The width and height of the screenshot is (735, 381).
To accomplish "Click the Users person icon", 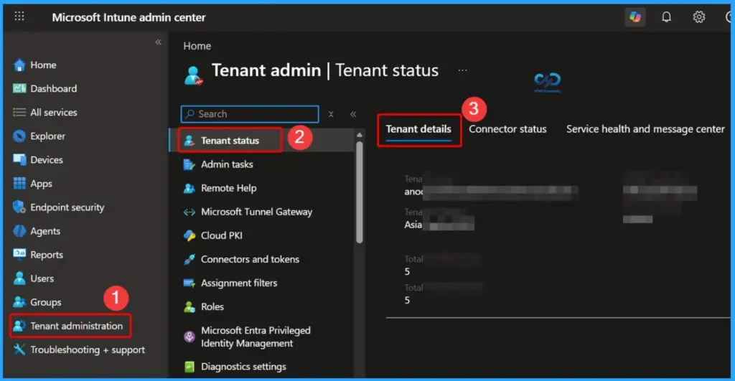I will pyautogui.click(x=19, y=278).
